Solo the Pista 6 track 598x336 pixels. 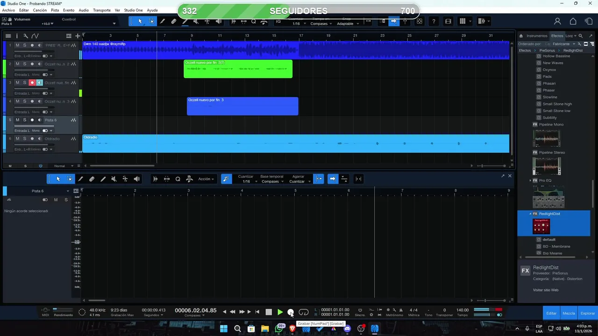[x=25, y=120]
